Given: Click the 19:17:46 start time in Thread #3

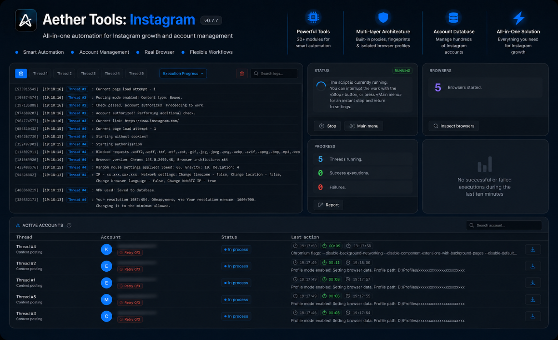Looking at the screenshot, I should 305,313.
